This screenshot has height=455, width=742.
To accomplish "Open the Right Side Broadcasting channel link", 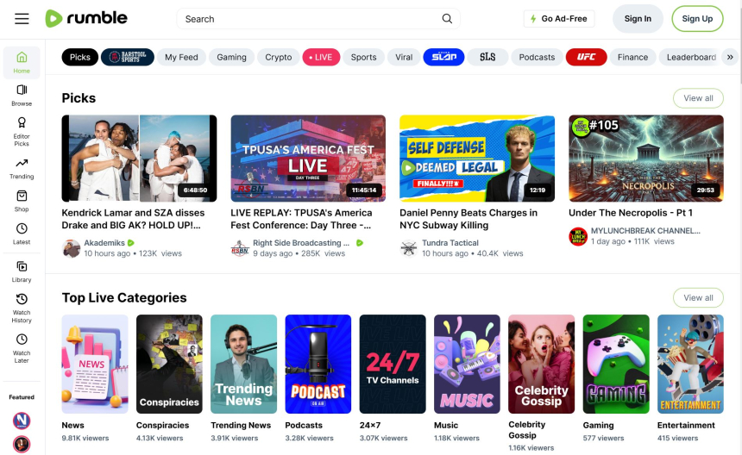I will pyautogui.click(x=301, y=243).
